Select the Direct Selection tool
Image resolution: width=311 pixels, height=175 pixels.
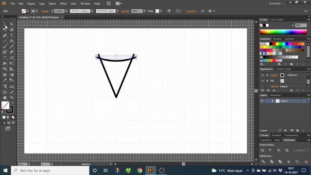tap(12, 24)
